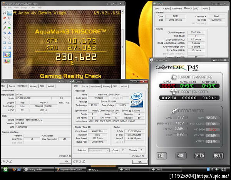The width and height of the screenshot is (231, 180).
Task: Launch Firefox from the quick launch bar
Action: coord(14,169)
